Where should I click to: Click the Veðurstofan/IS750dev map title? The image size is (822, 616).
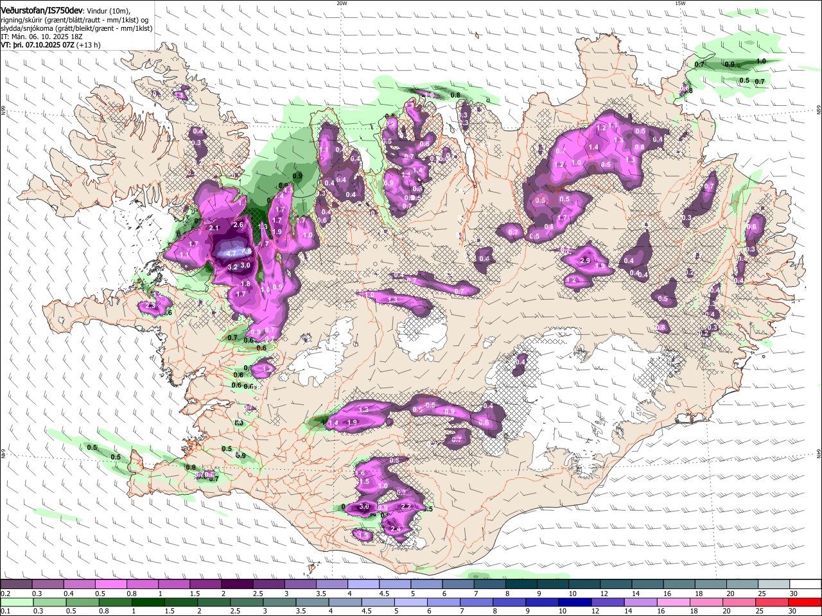tap(42, 10)
